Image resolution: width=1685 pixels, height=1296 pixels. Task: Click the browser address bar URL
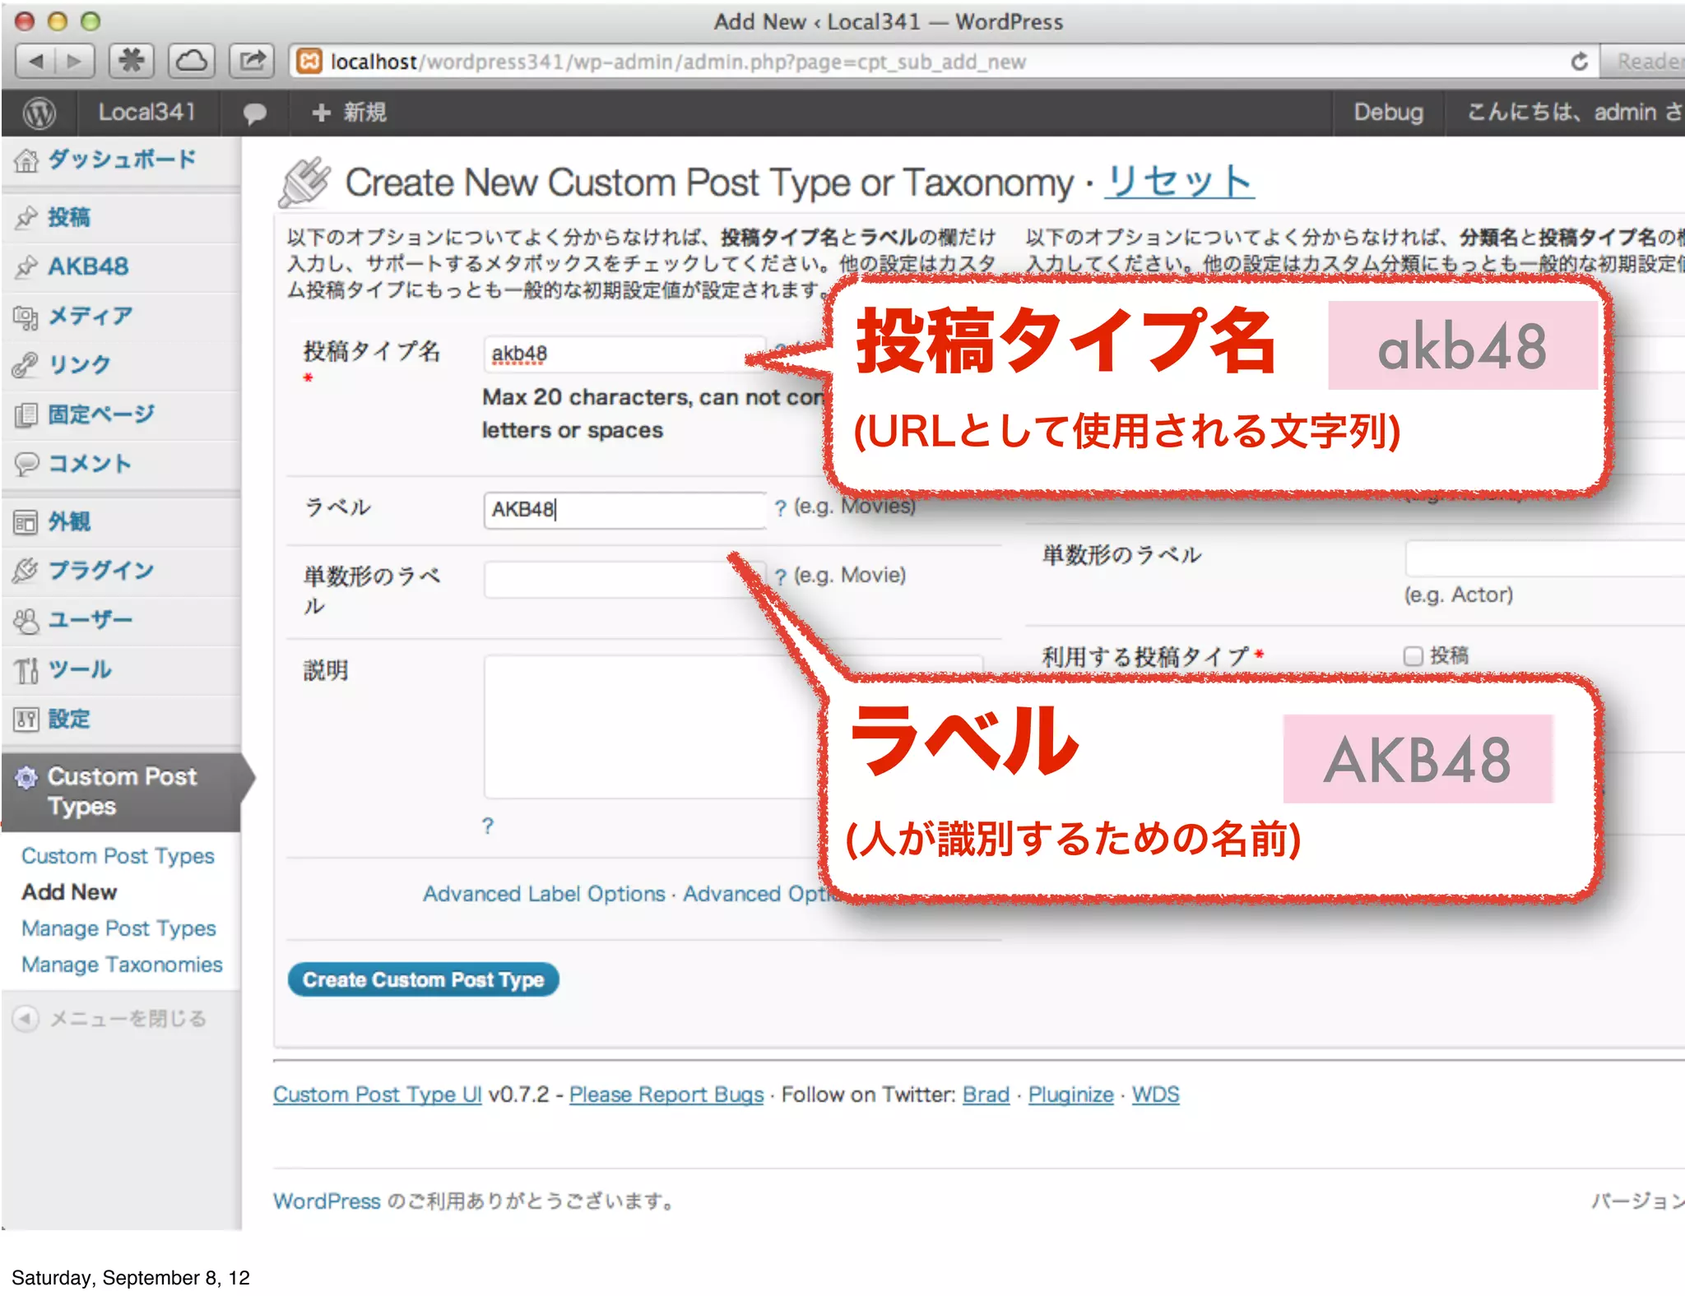(678, 62)
